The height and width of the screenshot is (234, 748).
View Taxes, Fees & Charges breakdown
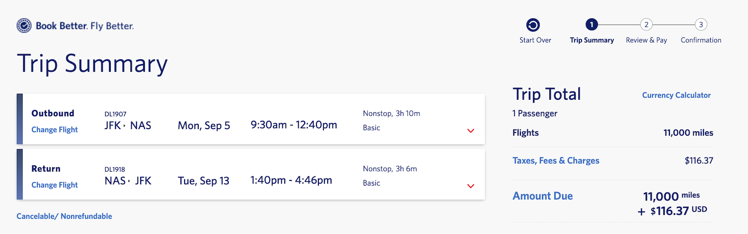pyautogui.click(x=556, y=160)
